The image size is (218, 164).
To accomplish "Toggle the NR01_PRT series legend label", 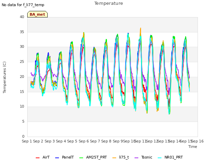I will pyautogui.click(x=174, y=157).
